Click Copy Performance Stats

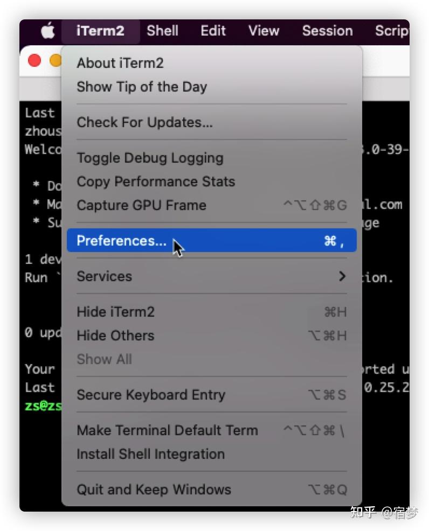coord(212,181)
